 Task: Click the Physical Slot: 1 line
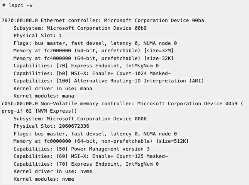point(38,36)
